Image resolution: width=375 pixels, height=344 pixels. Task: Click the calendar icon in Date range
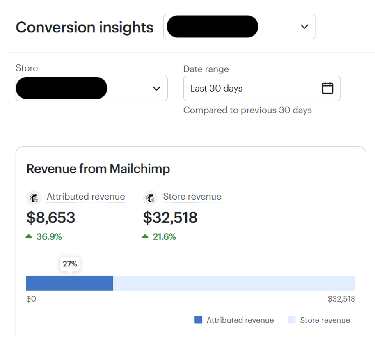[x=327, y=88]
